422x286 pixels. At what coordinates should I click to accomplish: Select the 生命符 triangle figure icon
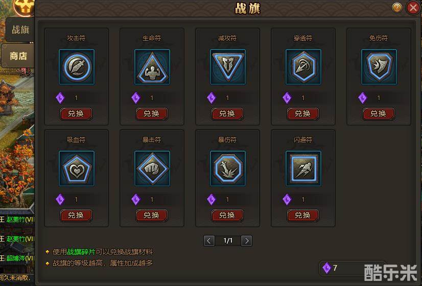tap(152, 67)
